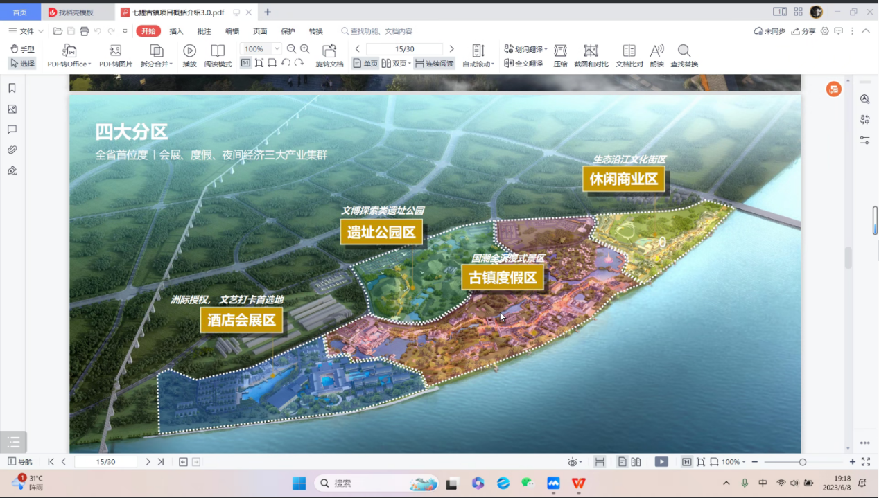This screenshot has height=498, width=879.
Task: Open the 插入 ribbon tab
Action: [x=176, y=31]
